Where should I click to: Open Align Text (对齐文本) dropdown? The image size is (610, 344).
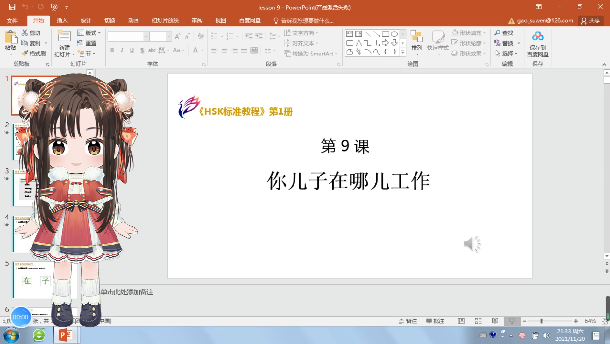point(301,43)
